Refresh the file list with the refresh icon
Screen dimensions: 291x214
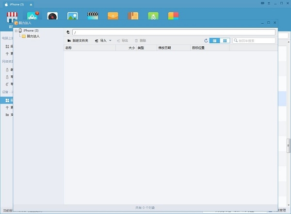point(206,40)
